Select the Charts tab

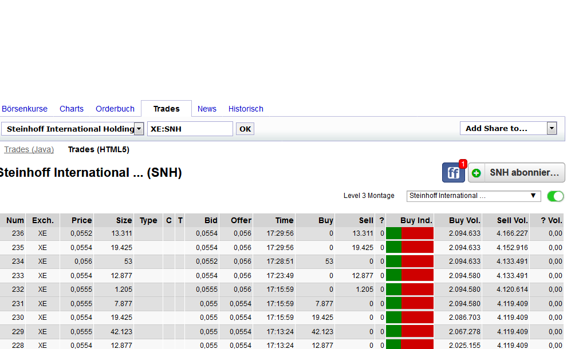pos(71,109)
